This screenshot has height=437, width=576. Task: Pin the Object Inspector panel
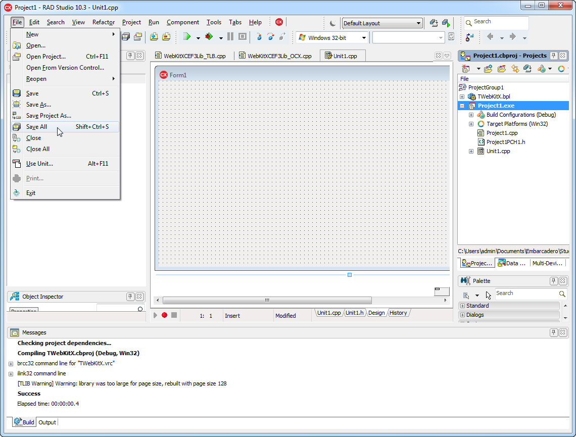[130, 297]
